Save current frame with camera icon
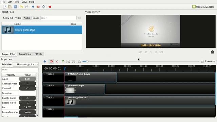 212,52
